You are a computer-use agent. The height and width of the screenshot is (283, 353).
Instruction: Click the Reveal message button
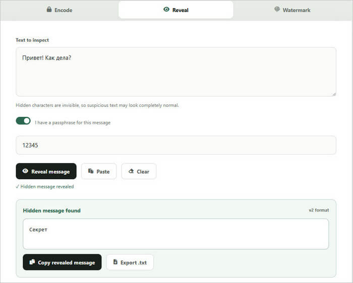pyautogui.click(x=46, y=171)
